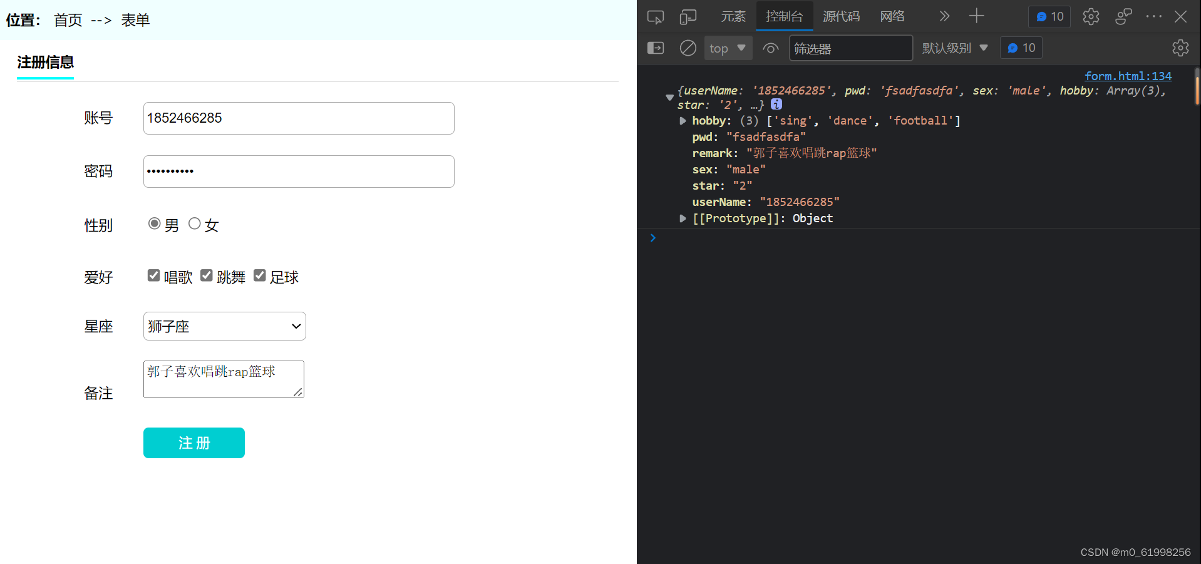
Task: Switch to the 网络 tab
Action: pyautogui.click(x=892, y=16)
